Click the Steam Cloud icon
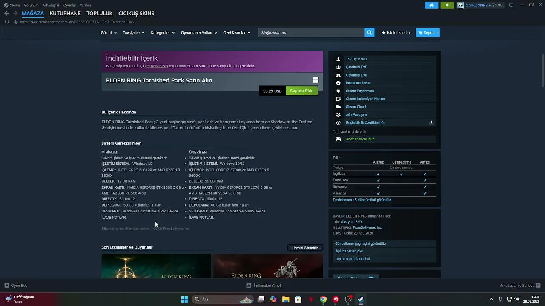Screen dimensions: 545x306 (x=338, y=107)
